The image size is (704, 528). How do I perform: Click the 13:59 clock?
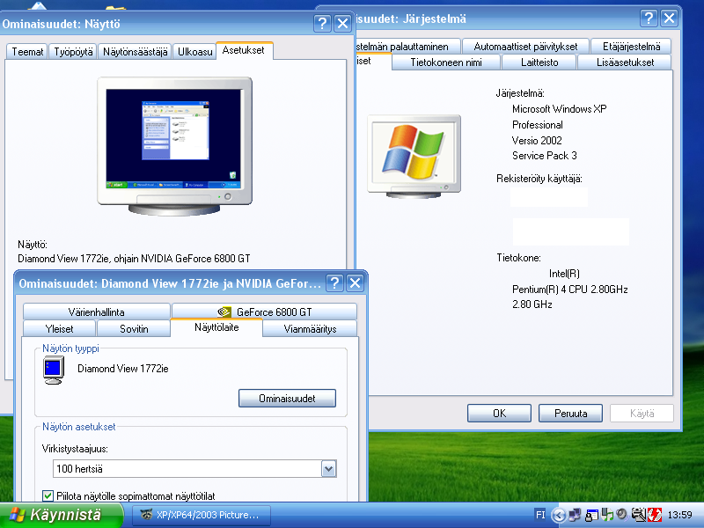pyautogui.click(x=679, y=515)
